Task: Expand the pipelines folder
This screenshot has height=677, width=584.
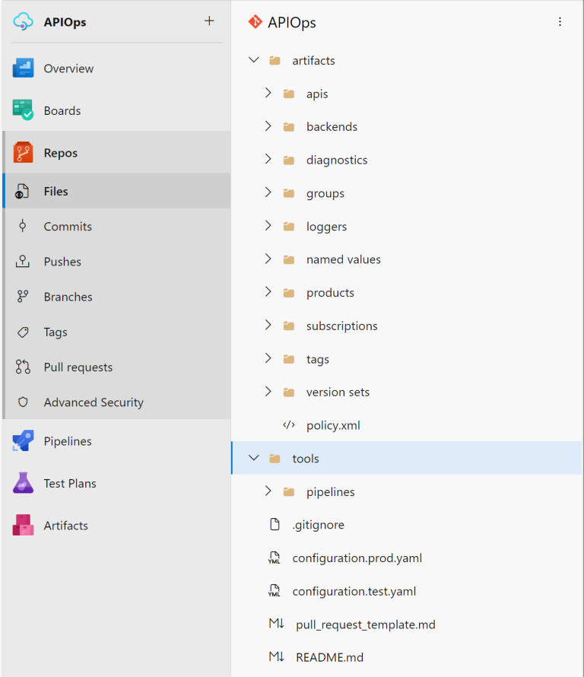Action: click(268, 491)
